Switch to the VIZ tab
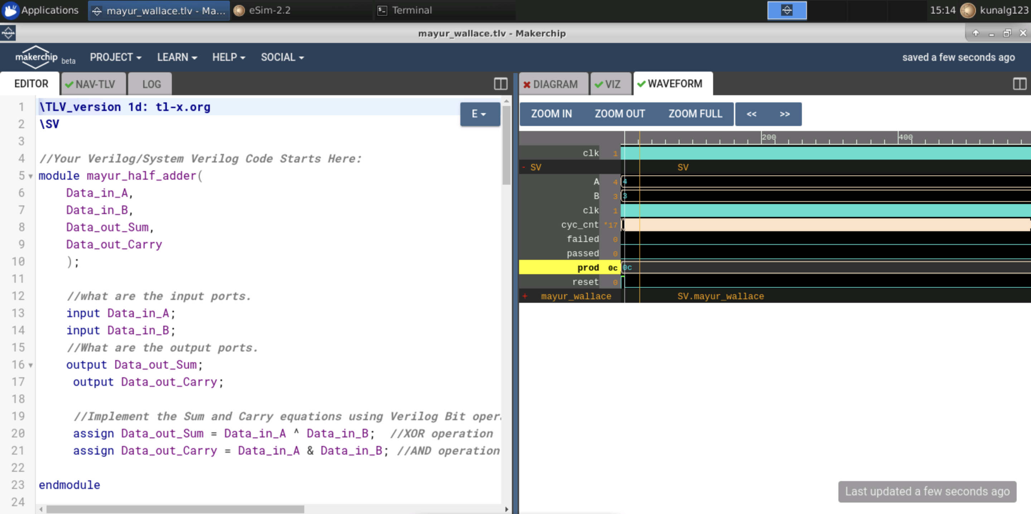 [x=610, y=84]
